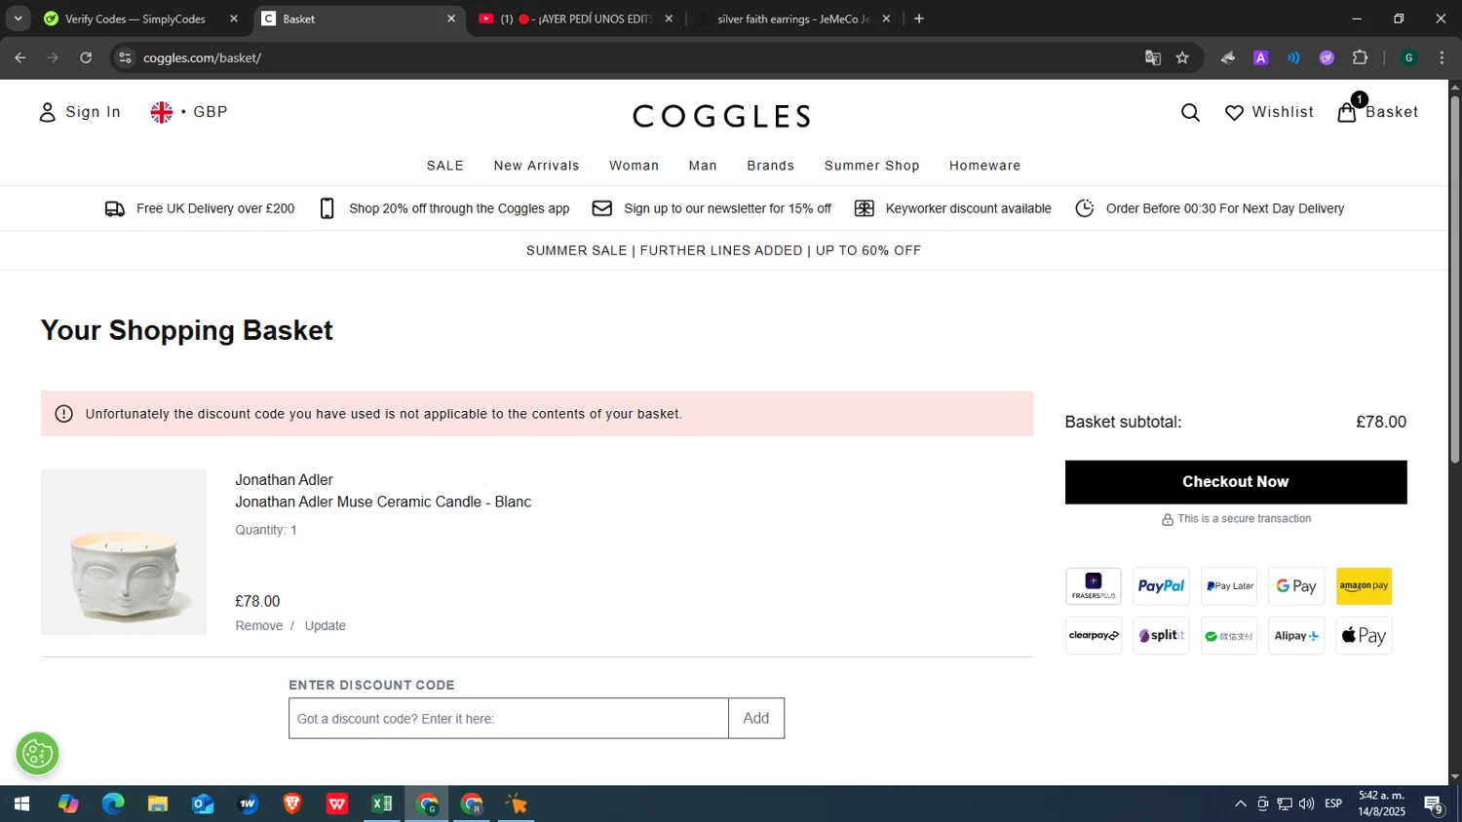Click the keyworker discount icon
1462x822 pixels.
point(865,208)
